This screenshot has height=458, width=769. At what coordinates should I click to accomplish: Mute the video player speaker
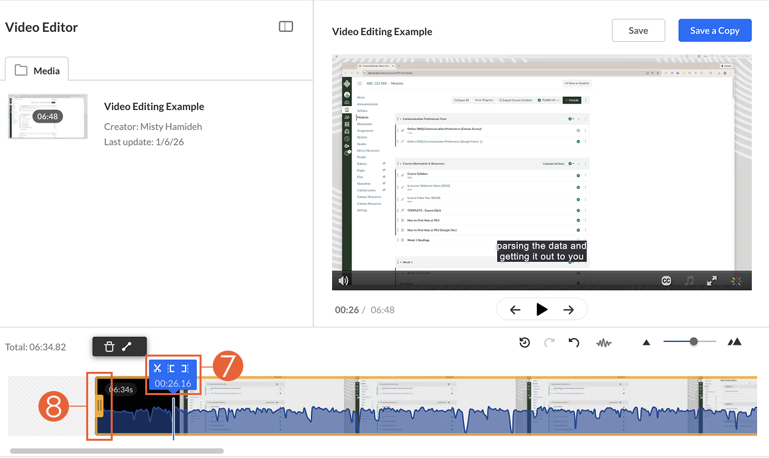(343, 280)
